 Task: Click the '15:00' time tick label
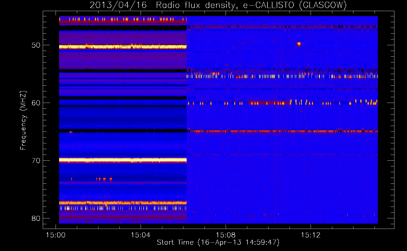(x=56, y=235)
